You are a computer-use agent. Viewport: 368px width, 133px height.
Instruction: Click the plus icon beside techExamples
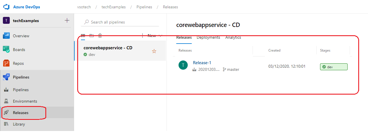tap(67, 20)
